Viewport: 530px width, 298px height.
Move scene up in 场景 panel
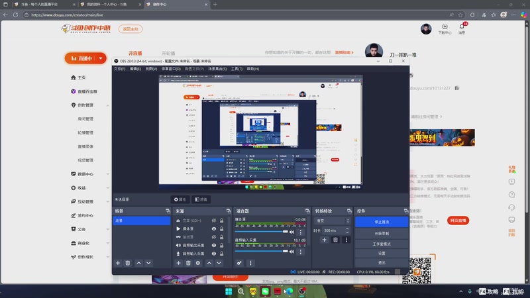pyautogui.click(x=138, y=263)
